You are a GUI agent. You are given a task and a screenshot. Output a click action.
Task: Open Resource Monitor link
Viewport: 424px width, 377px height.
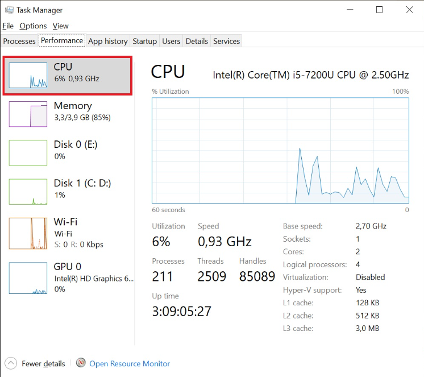coord(130,363)
